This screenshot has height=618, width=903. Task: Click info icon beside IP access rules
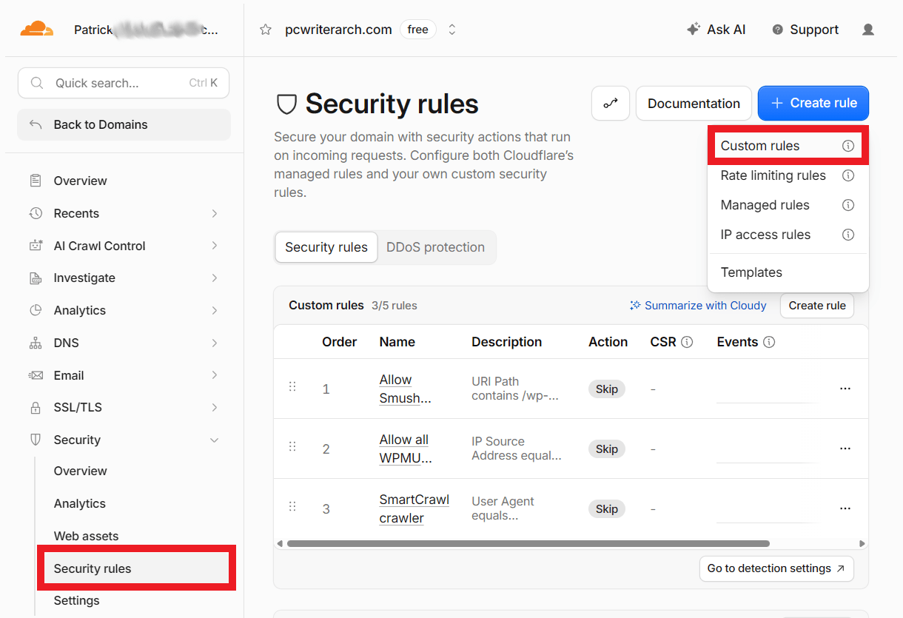pos(848,235)
